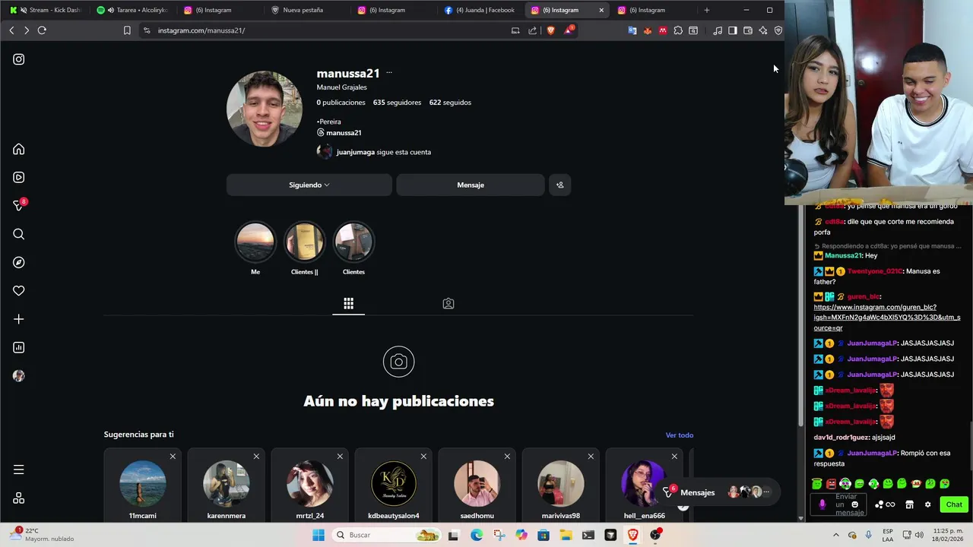
Task: Create new post with plus icon
Action: click(x=19, y=319)
